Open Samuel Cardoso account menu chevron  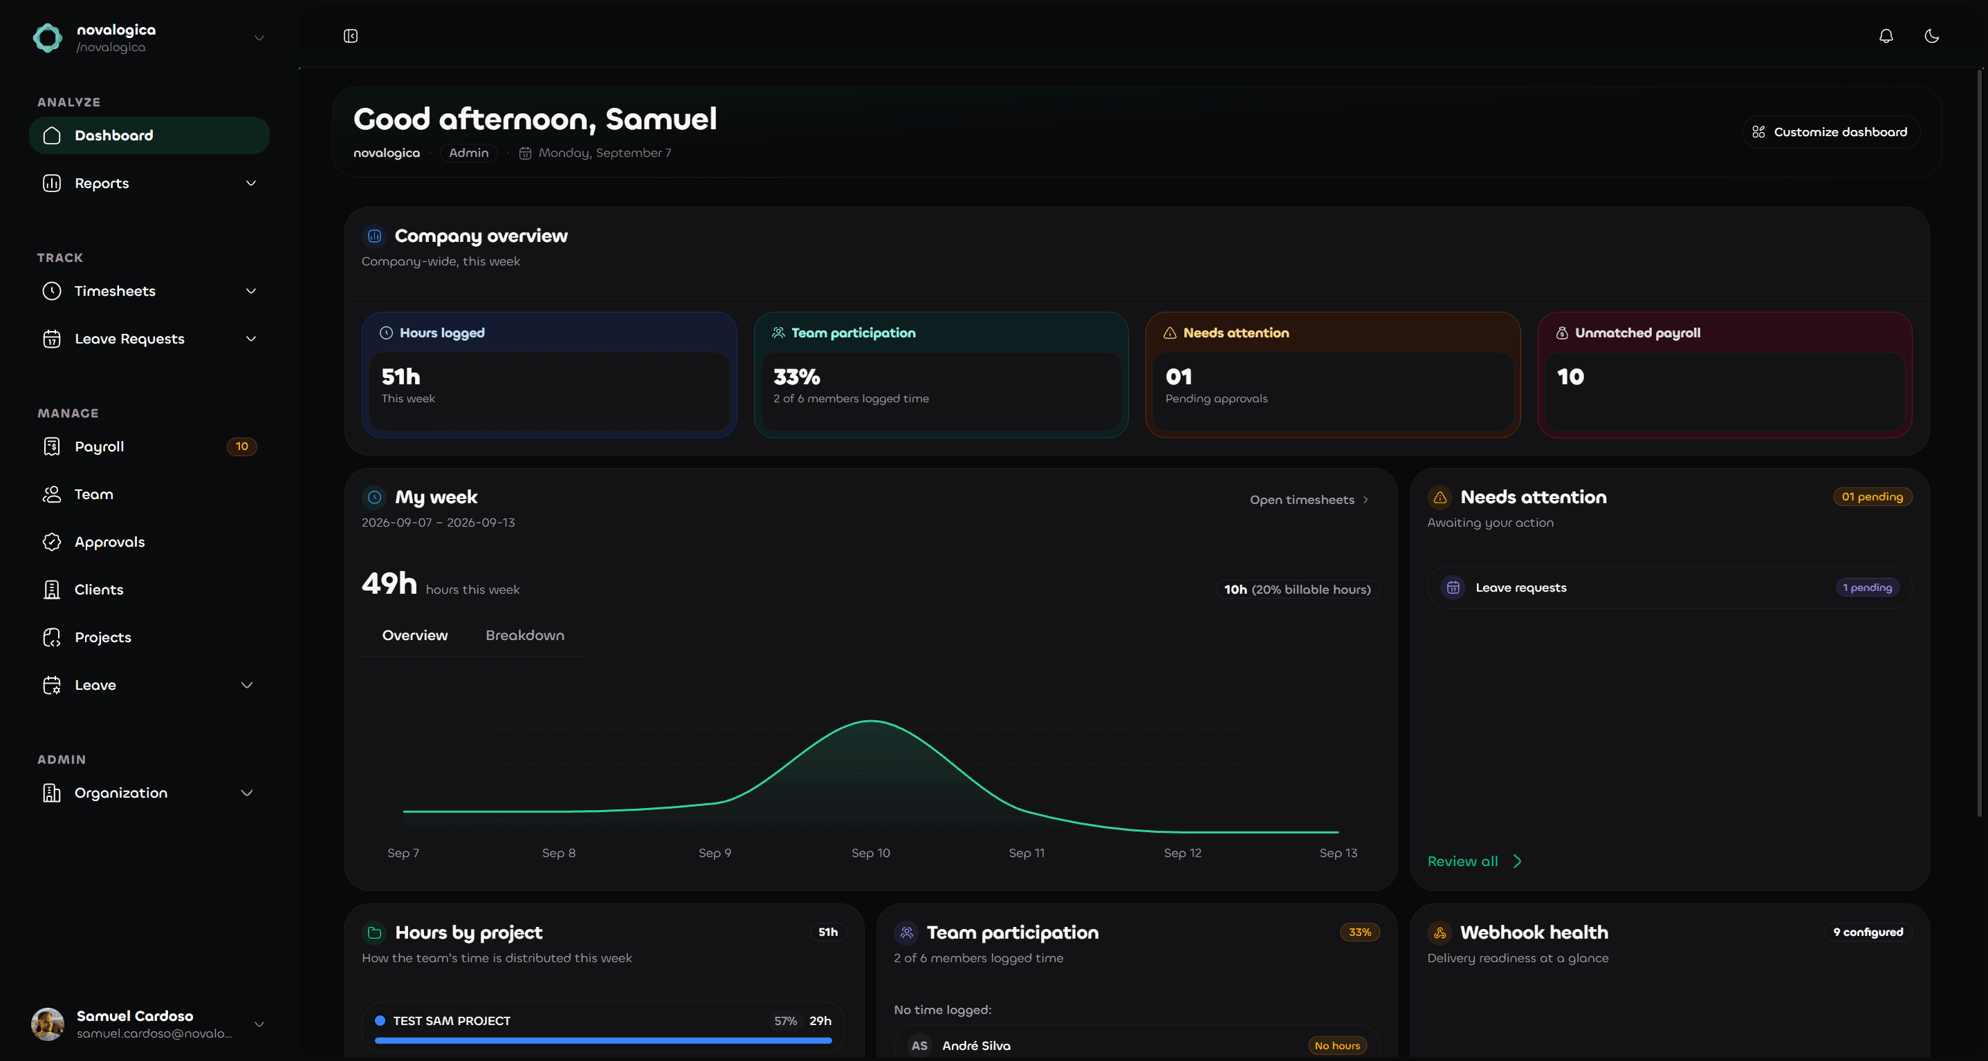point(259,1025)
